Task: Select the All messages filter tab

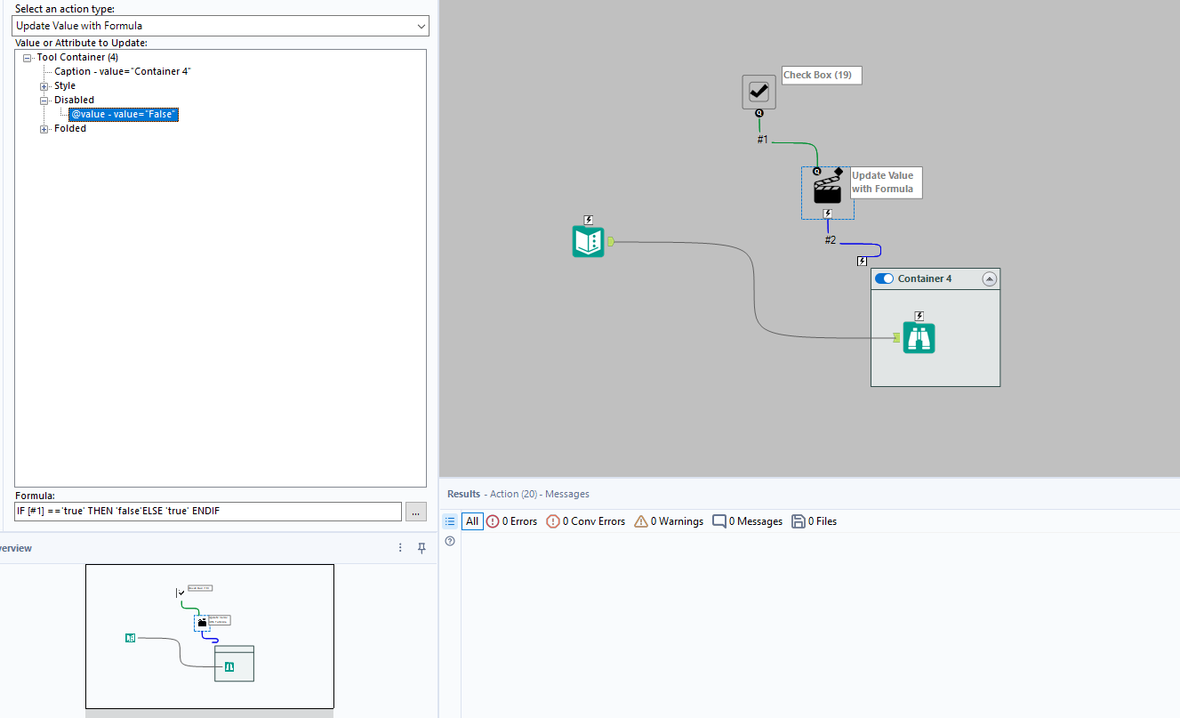Action: pyautogui.click(x=471, y=521)
